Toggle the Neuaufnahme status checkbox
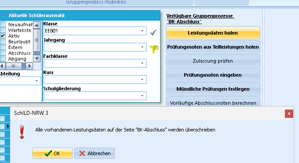 (x=3, y=25)
